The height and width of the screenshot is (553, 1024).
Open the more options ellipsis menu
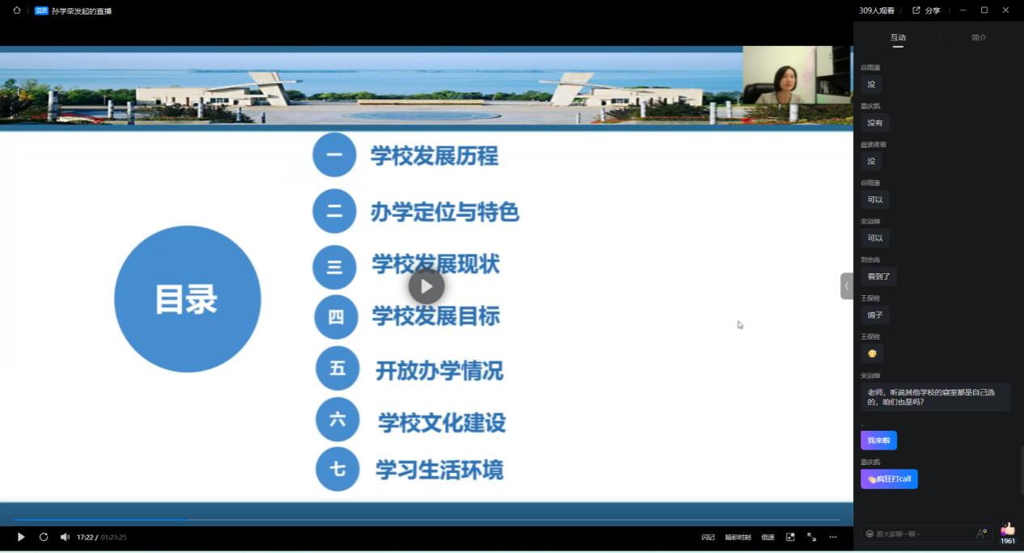[833, 537]
